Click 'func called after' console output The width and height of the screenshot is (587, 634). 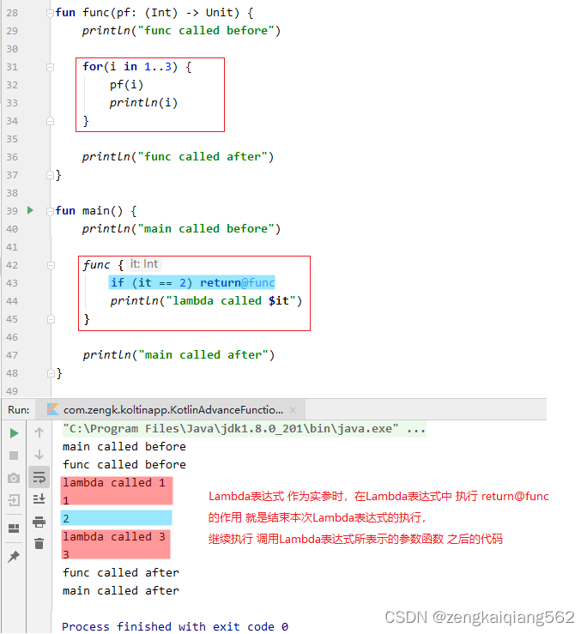pos(120,572)
